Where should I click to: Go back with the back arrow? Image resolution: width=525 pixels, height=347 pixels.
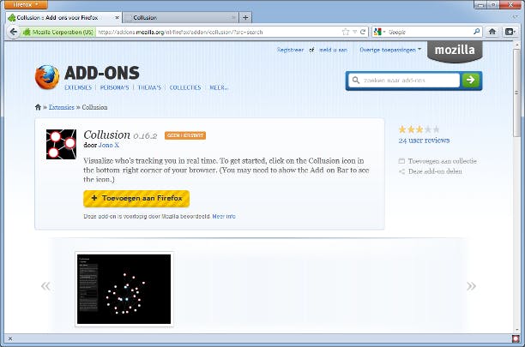14,32
